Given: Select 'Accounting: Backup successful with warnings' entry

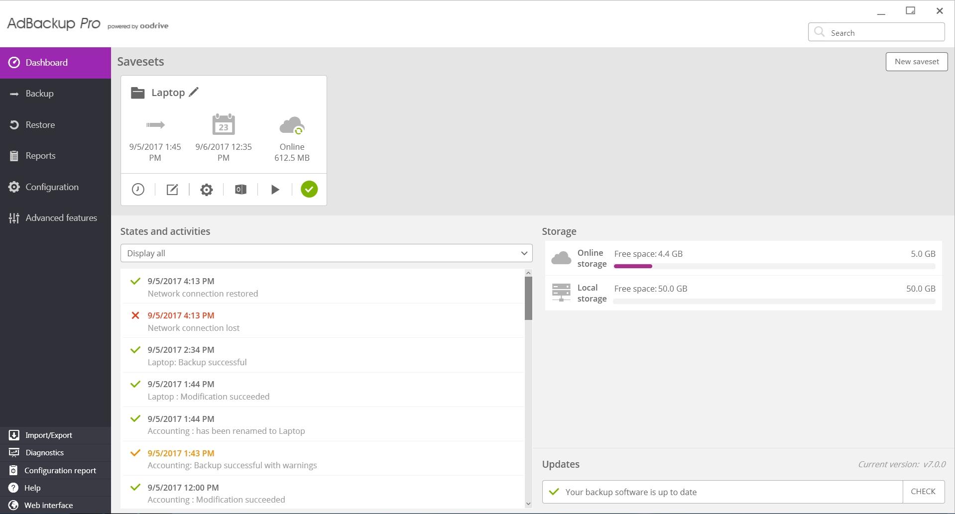Looking at the screenshot, I should point(323,459).
